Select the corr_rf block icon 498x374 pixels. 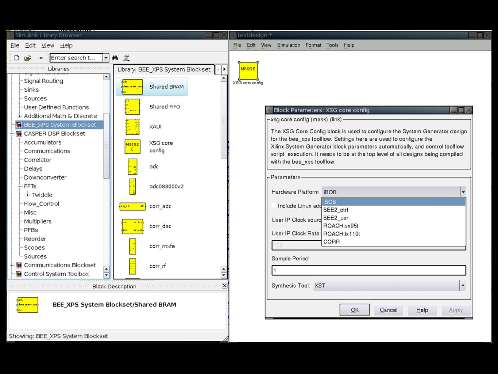click(x=132, y=266)
